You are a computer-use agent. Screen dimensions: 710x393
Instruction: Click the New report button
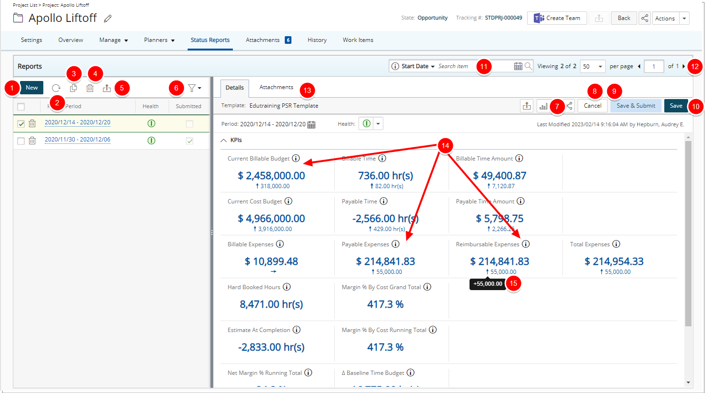[x=31, y=88]
